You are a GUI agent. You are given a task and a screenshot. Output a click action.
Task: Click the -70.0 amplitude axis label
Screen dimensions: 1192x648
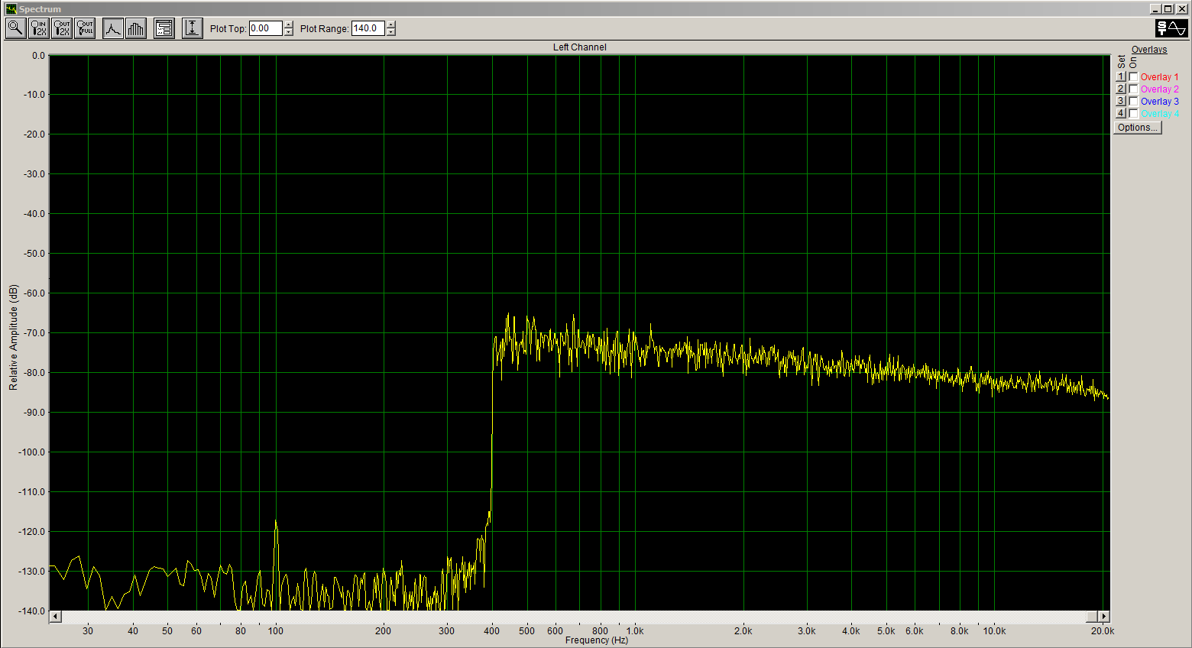(x=33, y=333)
